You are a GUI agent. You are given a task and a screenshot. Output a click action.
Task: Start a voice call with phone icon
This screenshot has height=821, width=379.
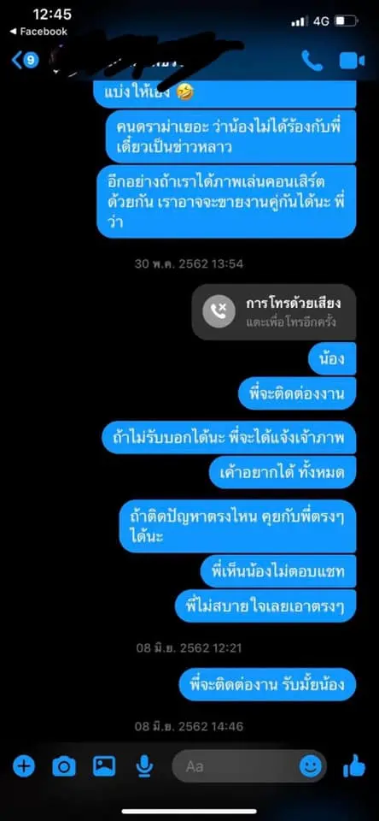tap(312, 61)
